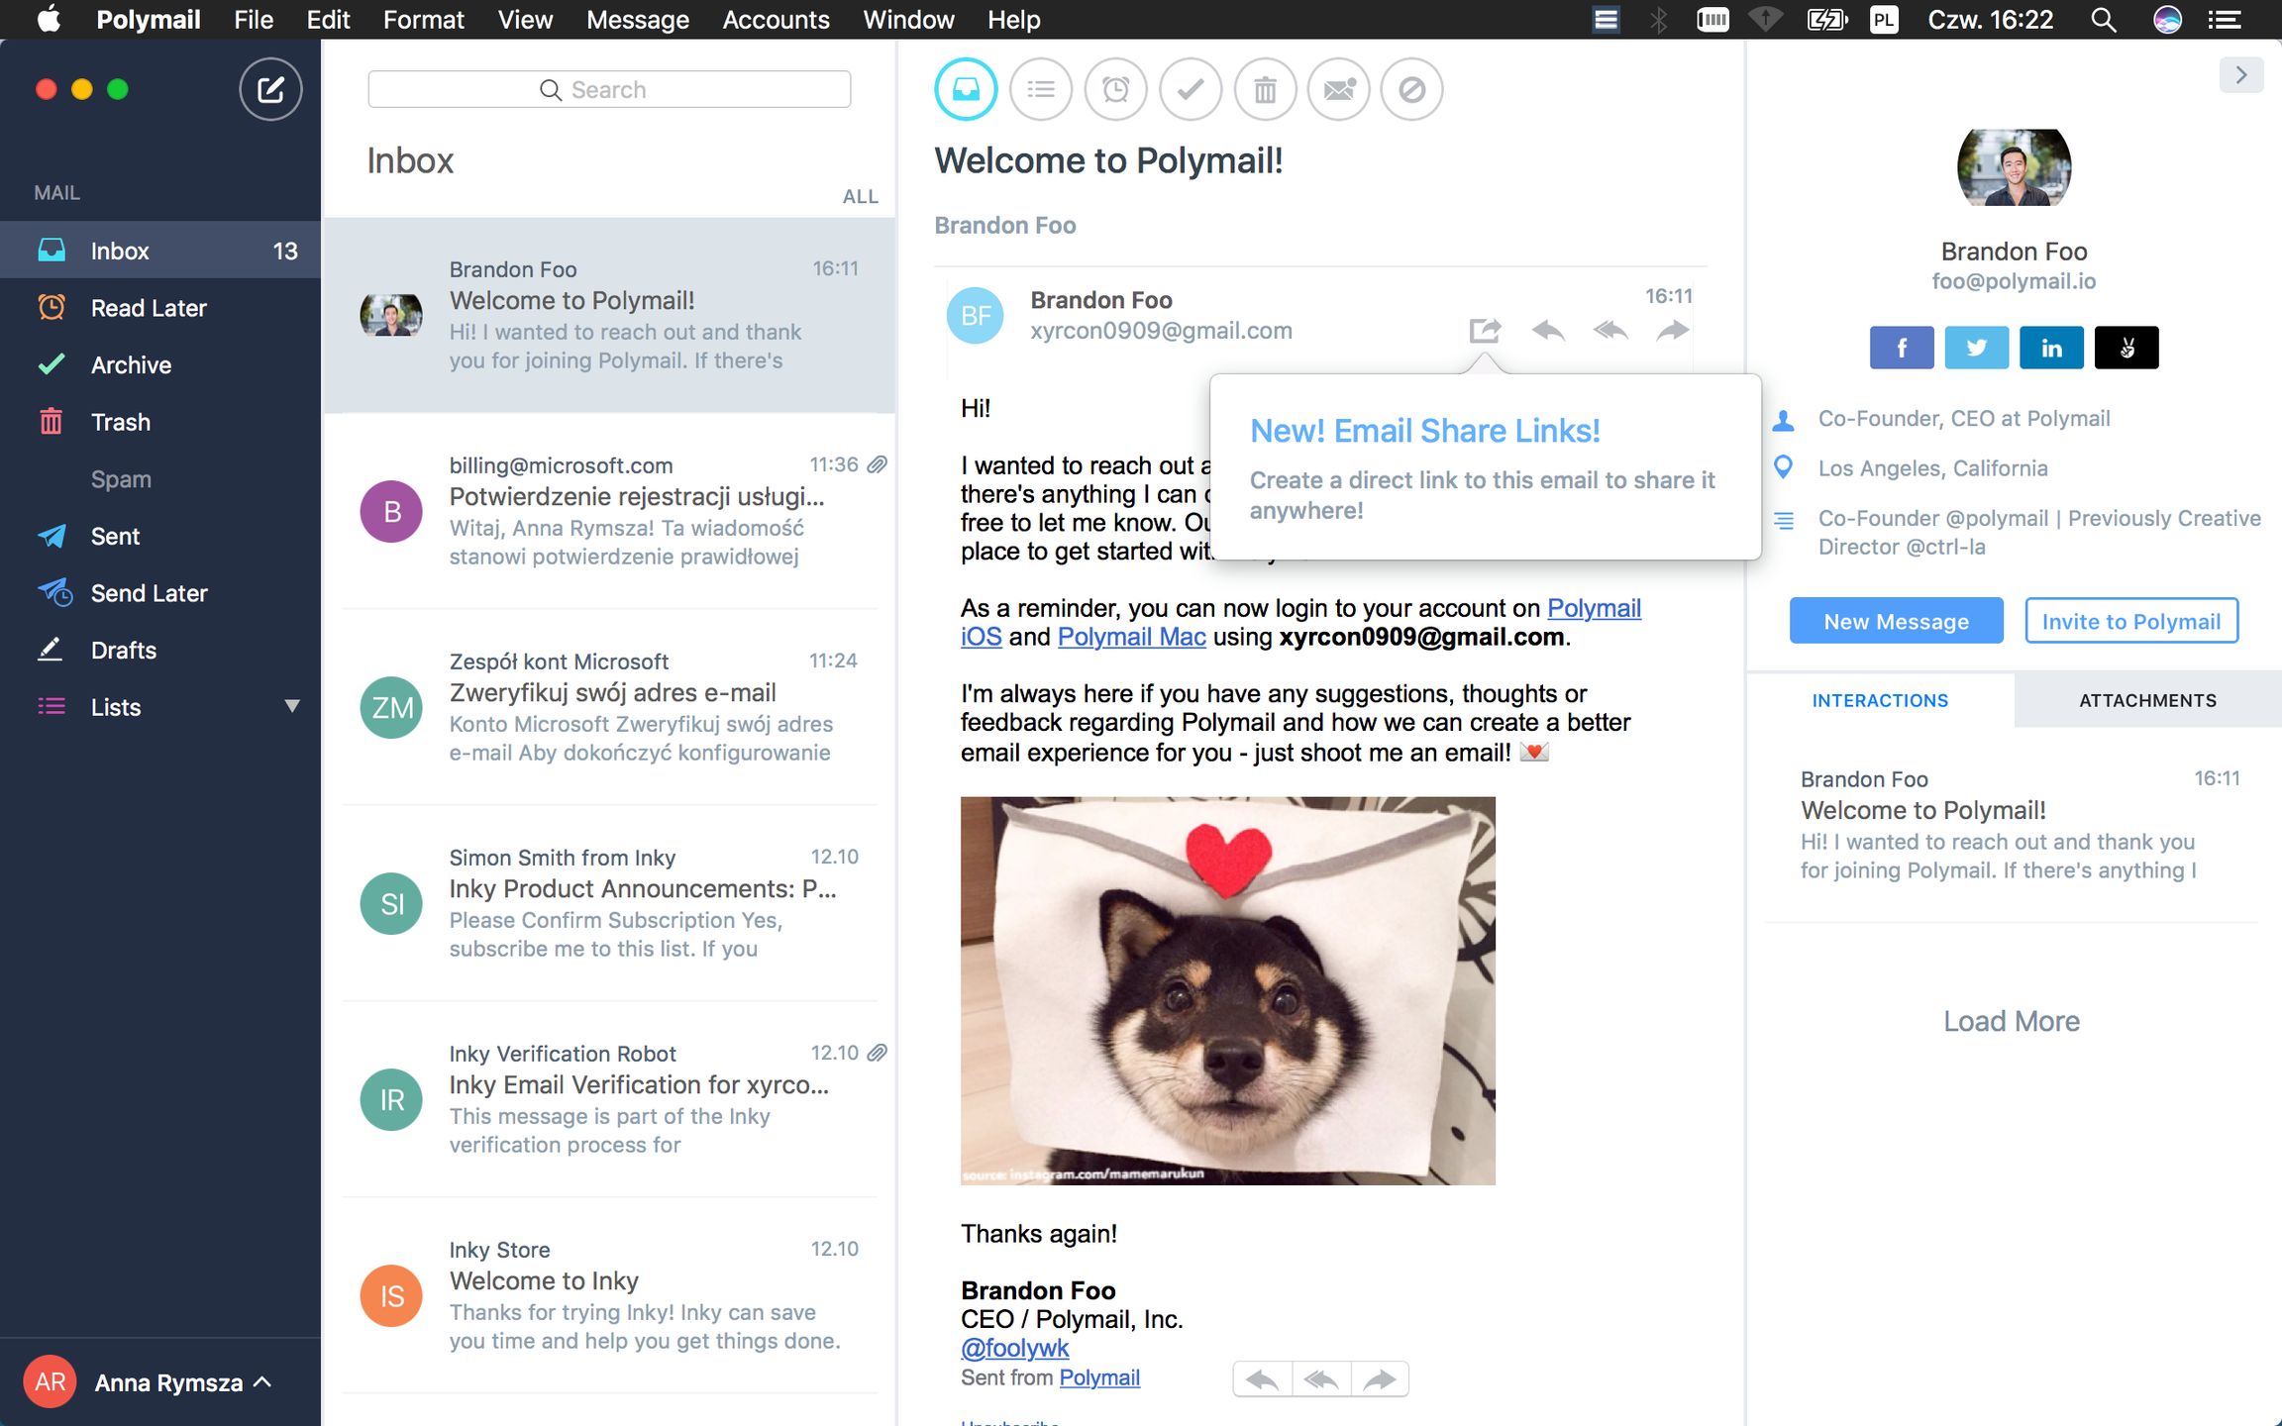Click the Invite to Polymail button
Image resolution: width=2282 pixels, height=1426 pixels.
[x=2130, y=621]
